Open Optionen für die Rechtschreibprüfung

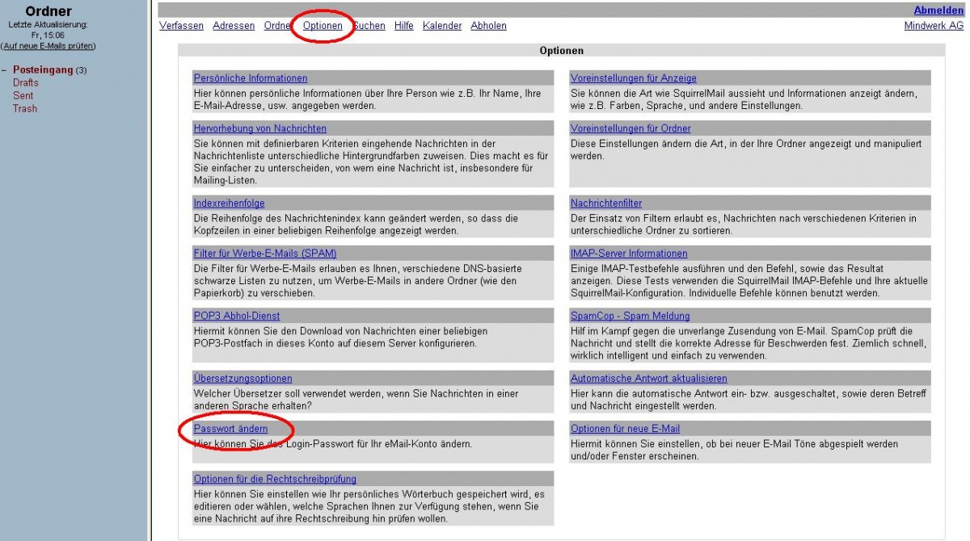pyautogui.click(x=275, y=480)
